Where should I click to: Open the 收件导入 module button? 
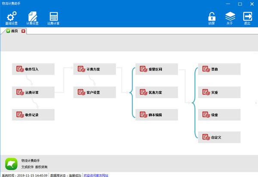34,69
